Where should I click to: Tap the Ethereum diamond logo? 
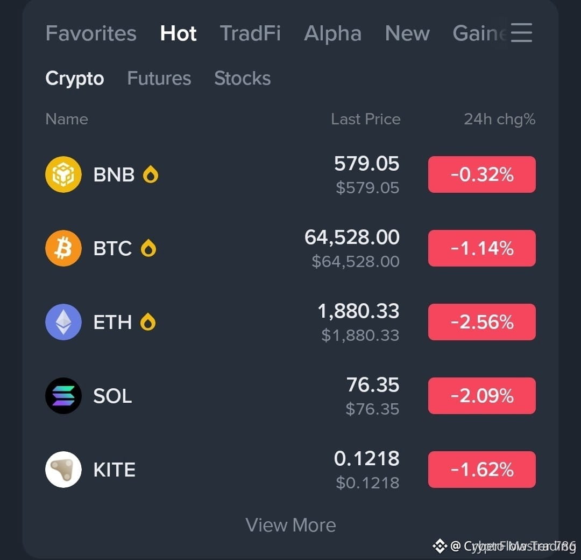(x=63, y=322)
